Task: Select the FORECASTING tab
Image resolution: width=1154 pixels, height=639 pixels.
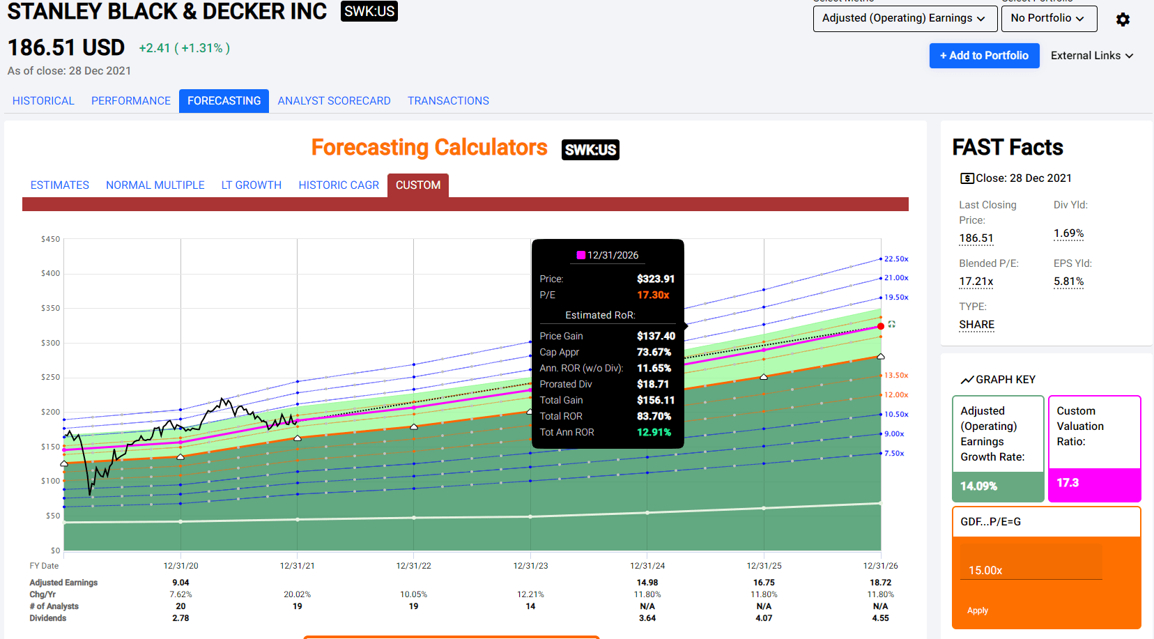Action: click(x=224, y=101)
